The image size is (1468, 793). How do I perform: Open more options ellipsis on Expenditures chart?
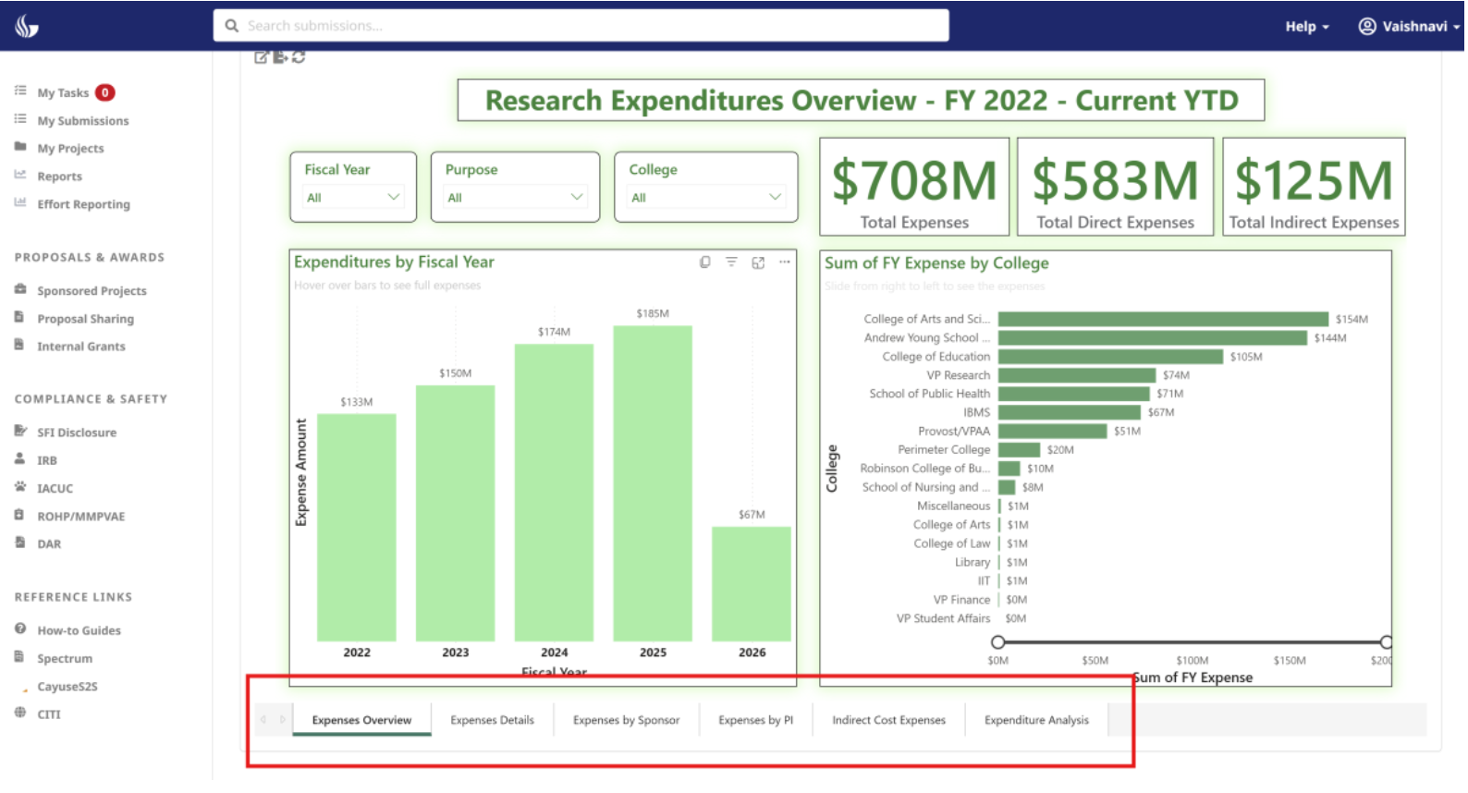coord(785,262)
